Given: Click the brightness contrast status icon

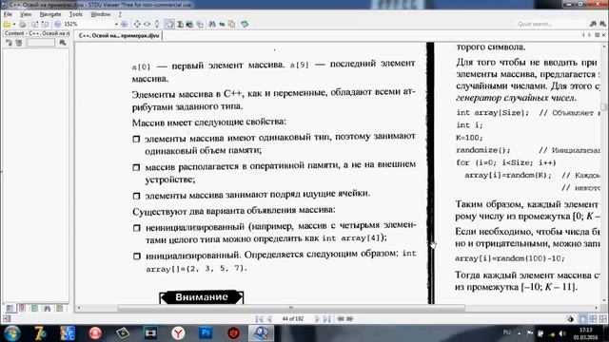Looking at the screenshot, I should point(570,319).
